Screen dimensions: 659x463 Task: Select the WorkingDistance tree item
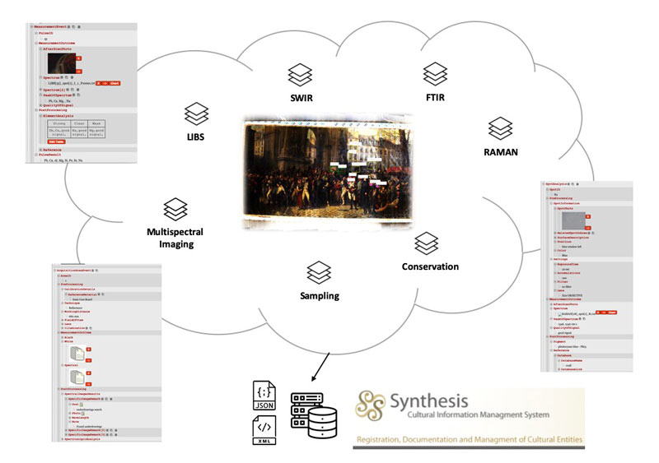click(x=77, y=312)
